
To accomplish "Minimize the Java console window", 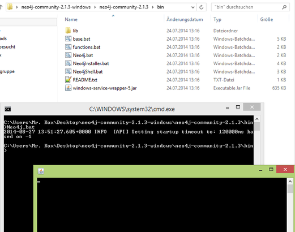I will [x=260, y=170].
